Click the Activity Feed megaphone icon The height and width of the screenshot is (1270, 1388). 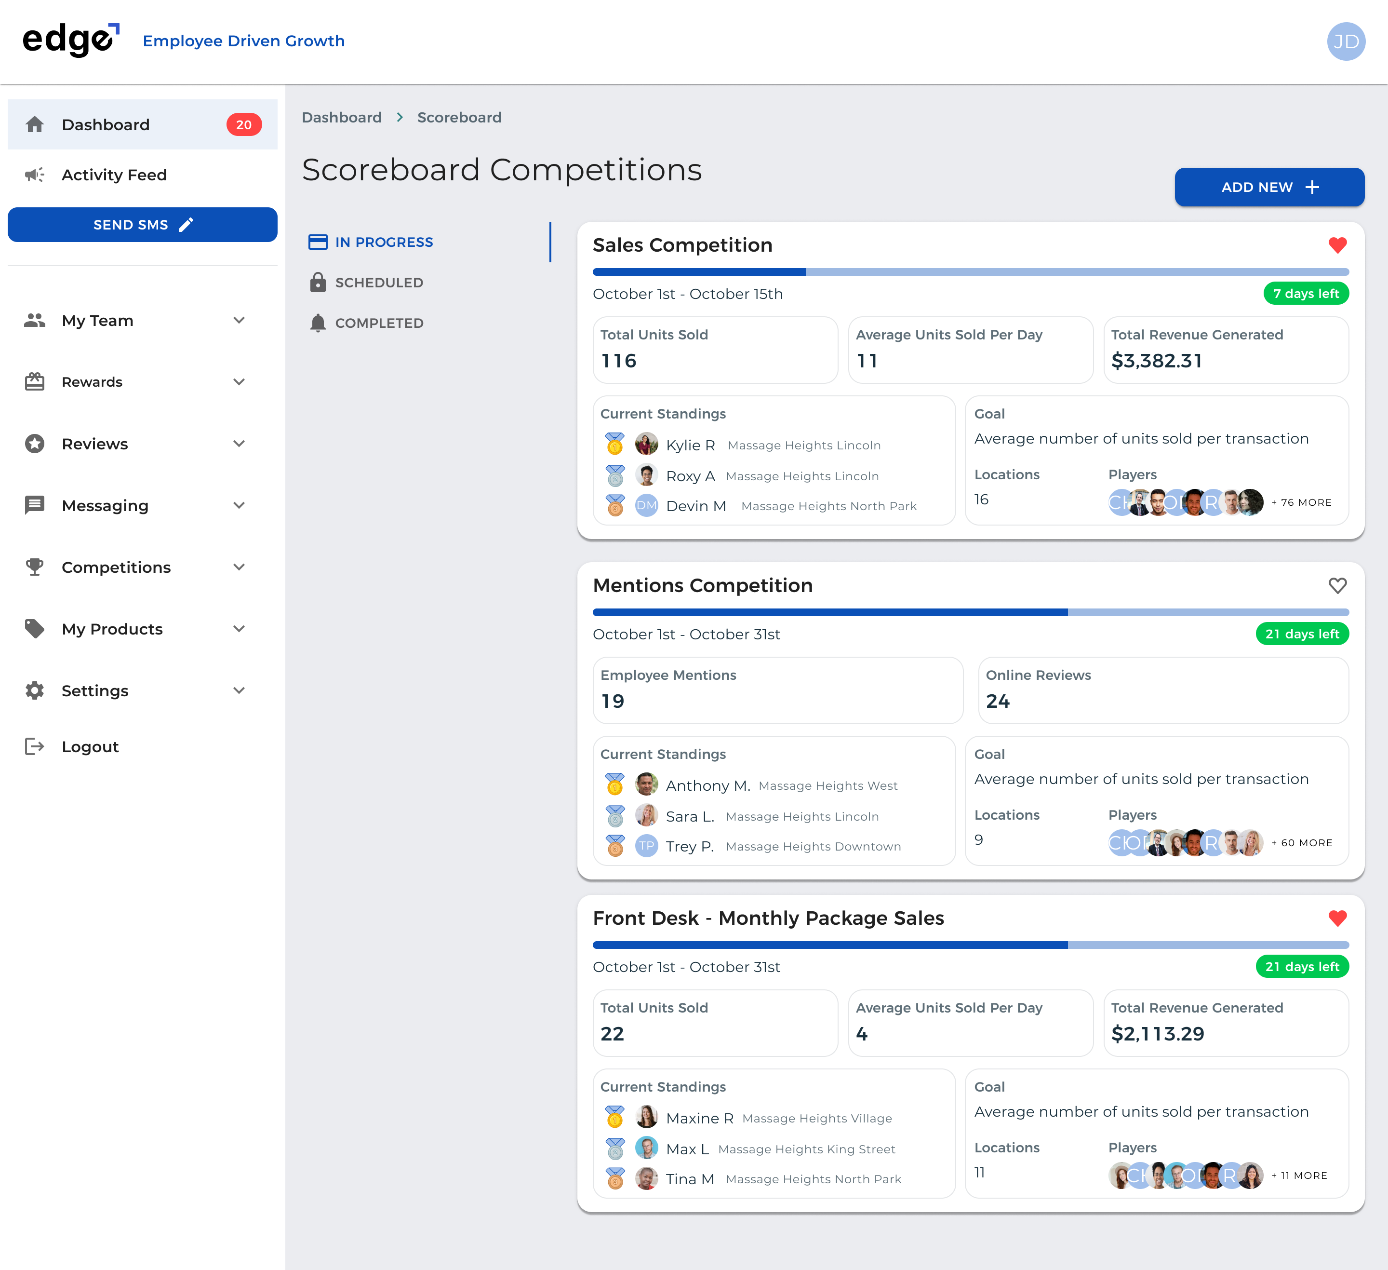[34, 175]
